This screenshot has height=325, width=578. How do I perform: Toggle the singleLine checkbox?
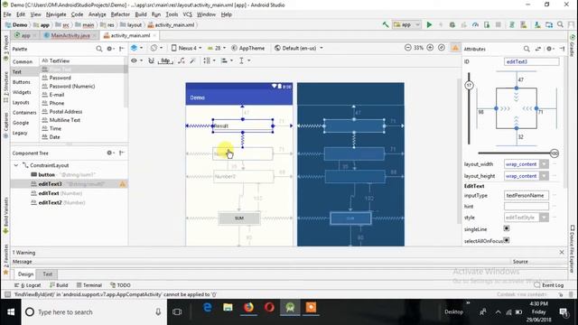click(x=507, y=228)
